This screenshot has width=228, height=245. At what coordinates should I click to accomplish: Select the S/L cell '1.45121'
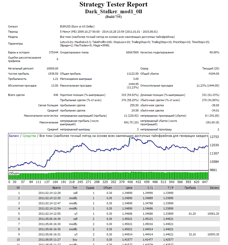[x=148, y=219]
